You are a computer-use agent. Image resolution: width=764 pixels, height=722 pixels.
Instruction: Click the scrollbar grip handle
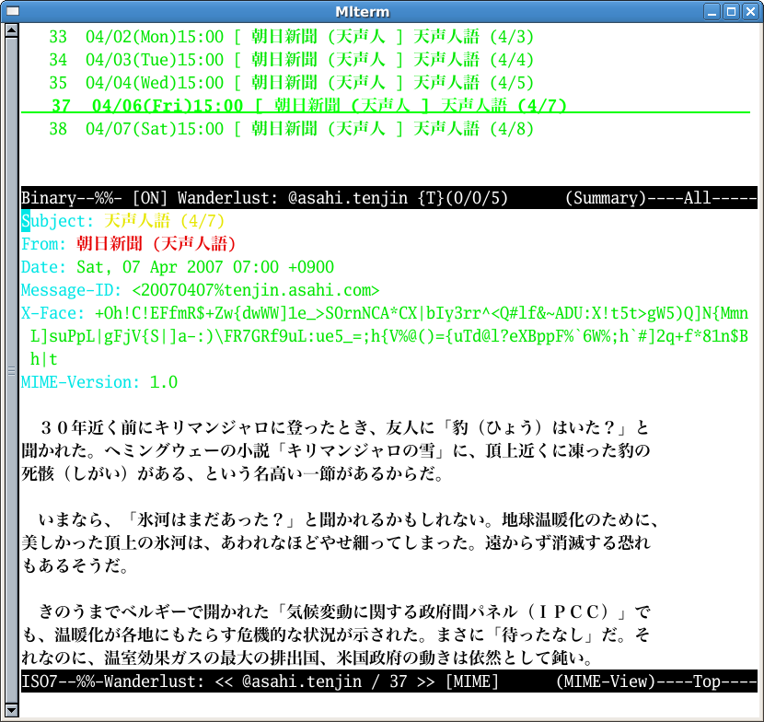tap(11, 371)
